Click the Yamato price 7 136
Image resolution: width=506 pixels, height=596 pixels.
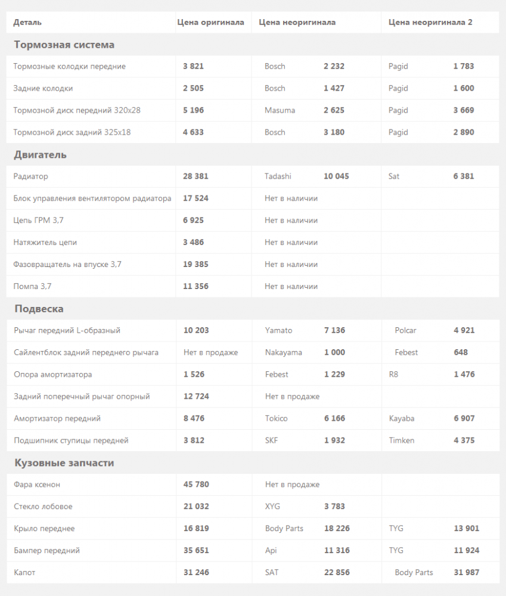pyautogui.click(x=334, y=330)
